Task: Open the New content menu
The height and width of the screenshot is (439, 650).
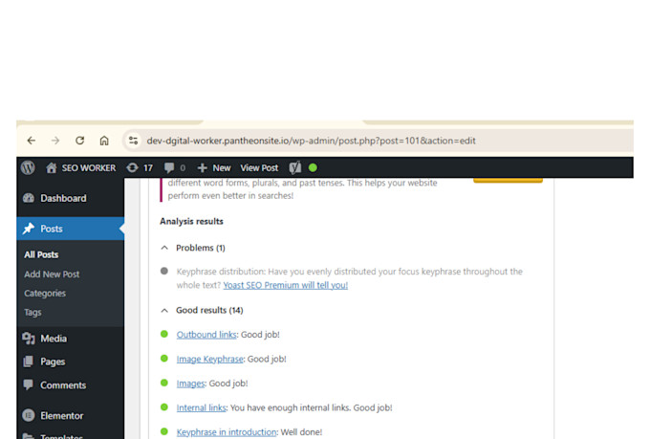Action: 214,167
